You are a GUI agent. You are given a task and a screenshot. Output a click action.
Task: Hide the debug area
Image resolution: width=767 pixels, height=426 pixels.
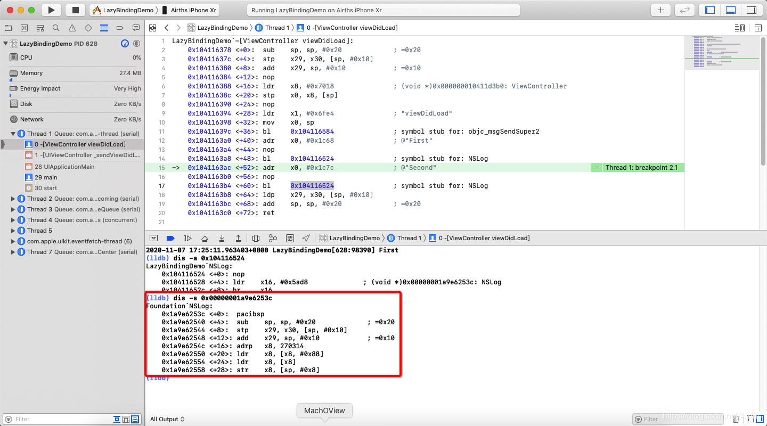(x=154, y=238)
